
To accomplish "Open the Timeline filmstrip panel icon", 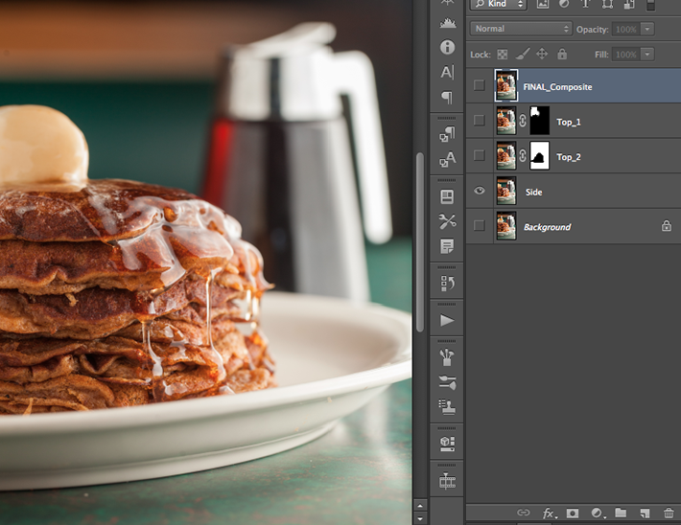I will click(x=447, y=482).
